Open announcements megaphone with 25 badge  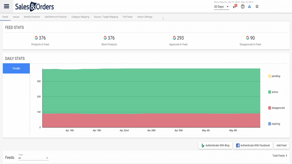pos(235,7)
